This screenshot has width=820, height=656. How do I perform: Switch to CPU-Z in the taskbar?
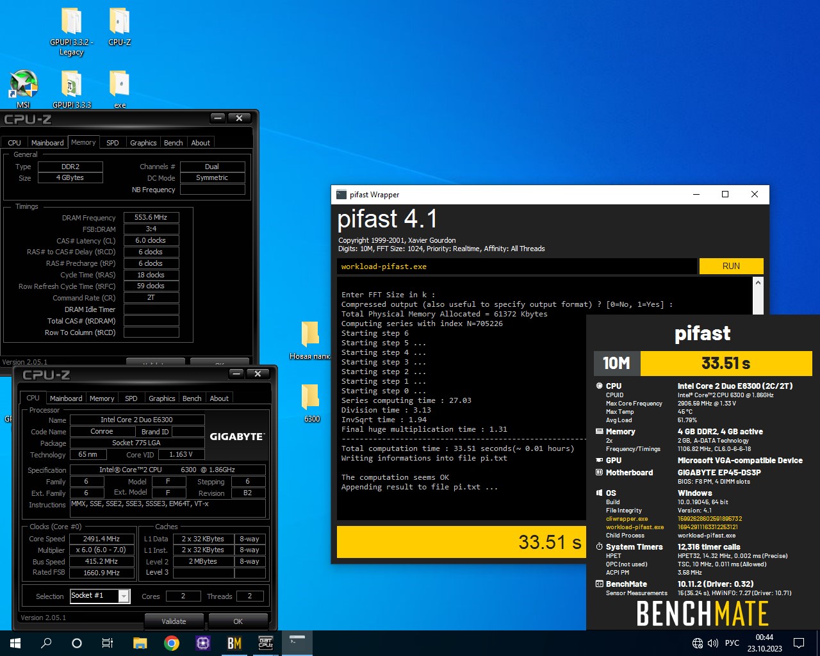point(265,643)
